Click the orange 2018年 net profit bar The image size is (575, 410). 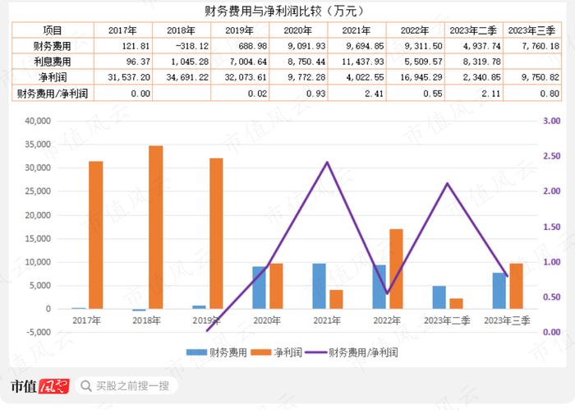coord(156,227)
